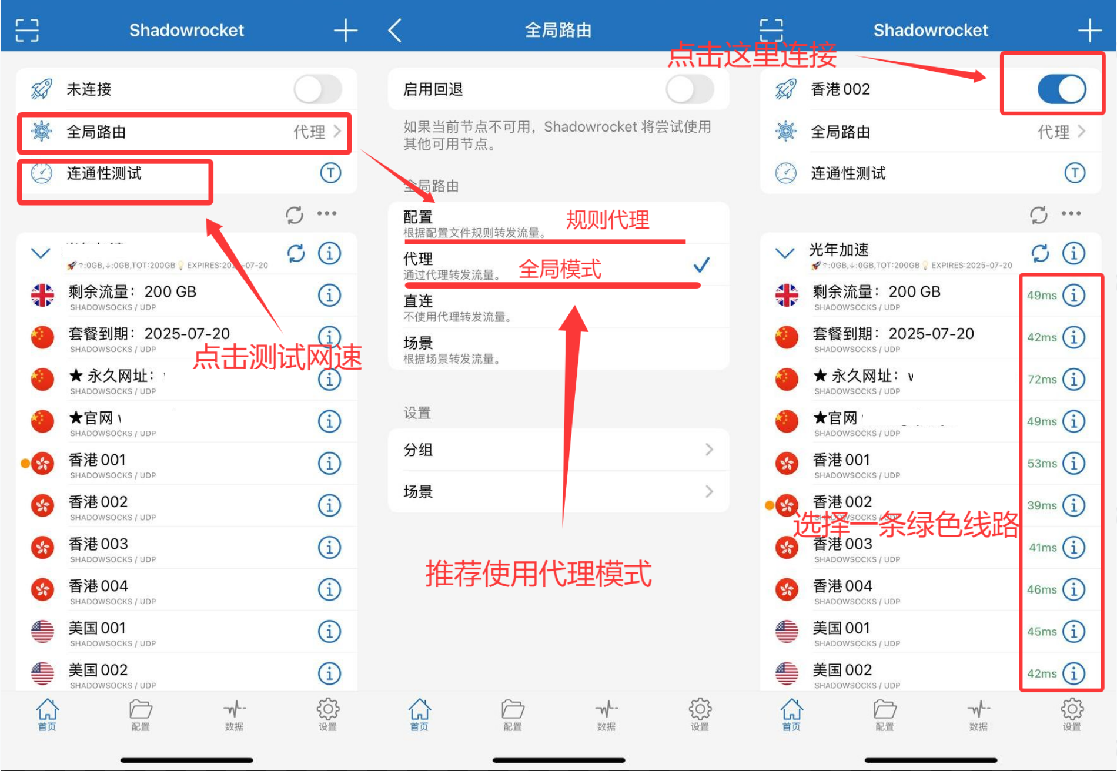This screenshot has width=1117, height=771.
Task: Tap refresh icon next to 光年加速 group
Action: 1040,253
